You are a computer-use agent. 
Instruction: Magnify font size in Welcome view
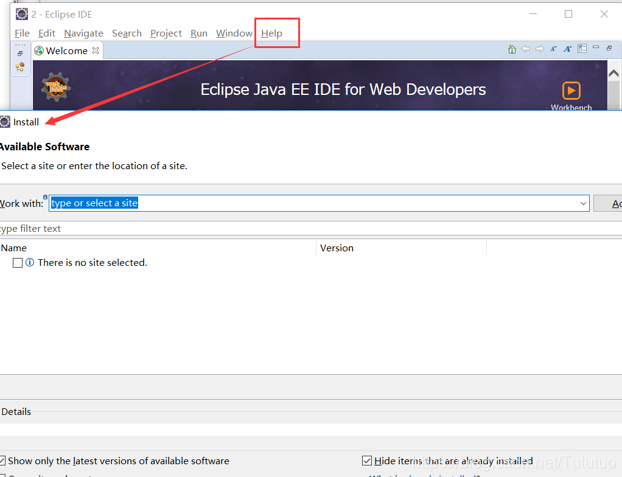pos(568,49)
